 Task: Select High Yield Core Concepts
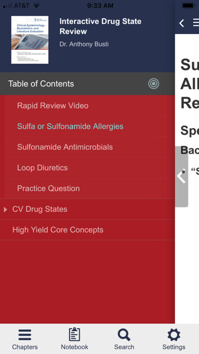58,230
